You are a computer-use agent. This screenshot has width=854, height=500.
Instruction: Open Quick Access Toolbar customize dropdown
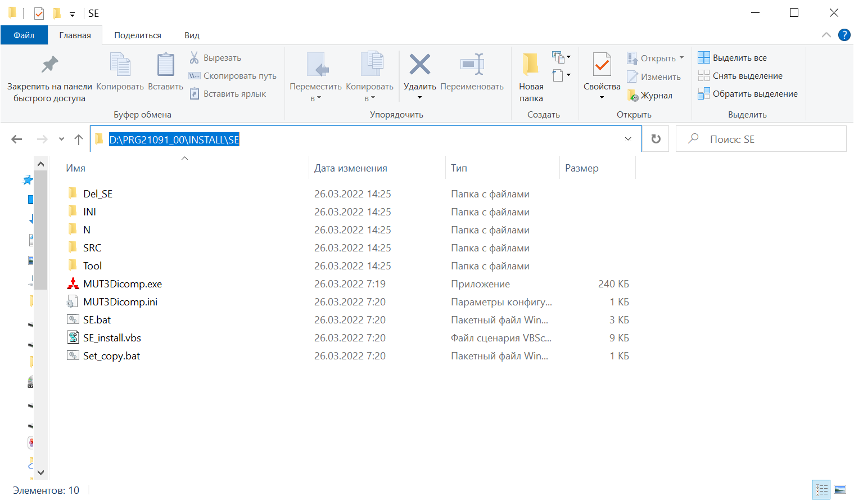point(72,13)
